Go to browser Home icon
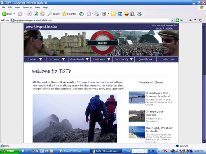Screen dimensions: 206x154 coord(42,14)
